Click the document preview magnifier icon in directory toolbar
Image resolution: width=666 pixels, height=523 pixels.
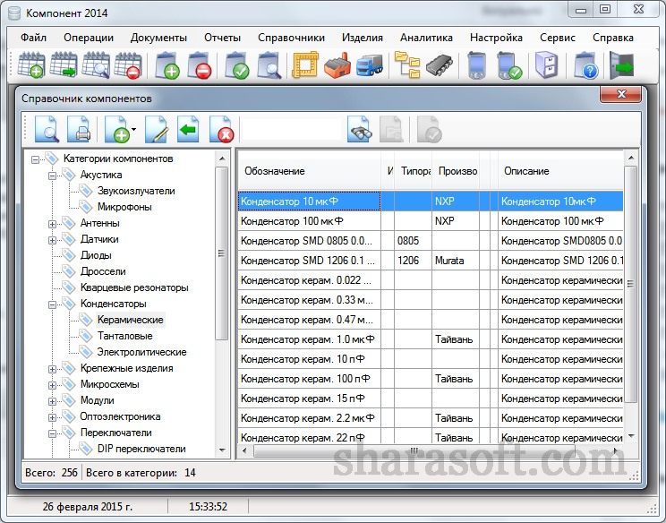tap(47, 129)
